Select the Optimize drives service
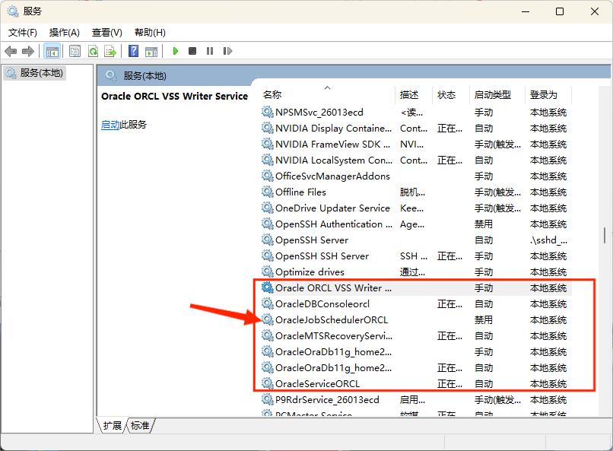This screenshot has width=613, height=451. (416, 272)
